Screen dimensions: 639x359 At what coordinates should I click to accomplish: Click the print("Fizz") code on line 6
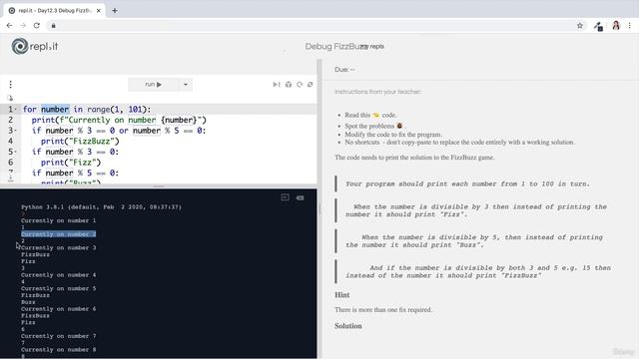(x=71, y=163)
